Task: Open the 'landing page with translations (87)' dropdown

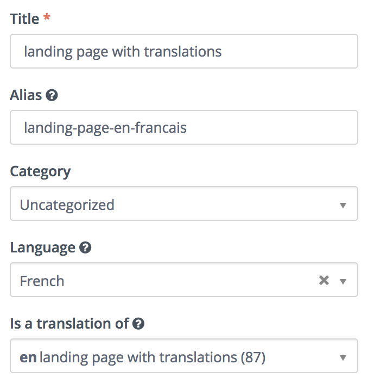Action: [184, 356]
